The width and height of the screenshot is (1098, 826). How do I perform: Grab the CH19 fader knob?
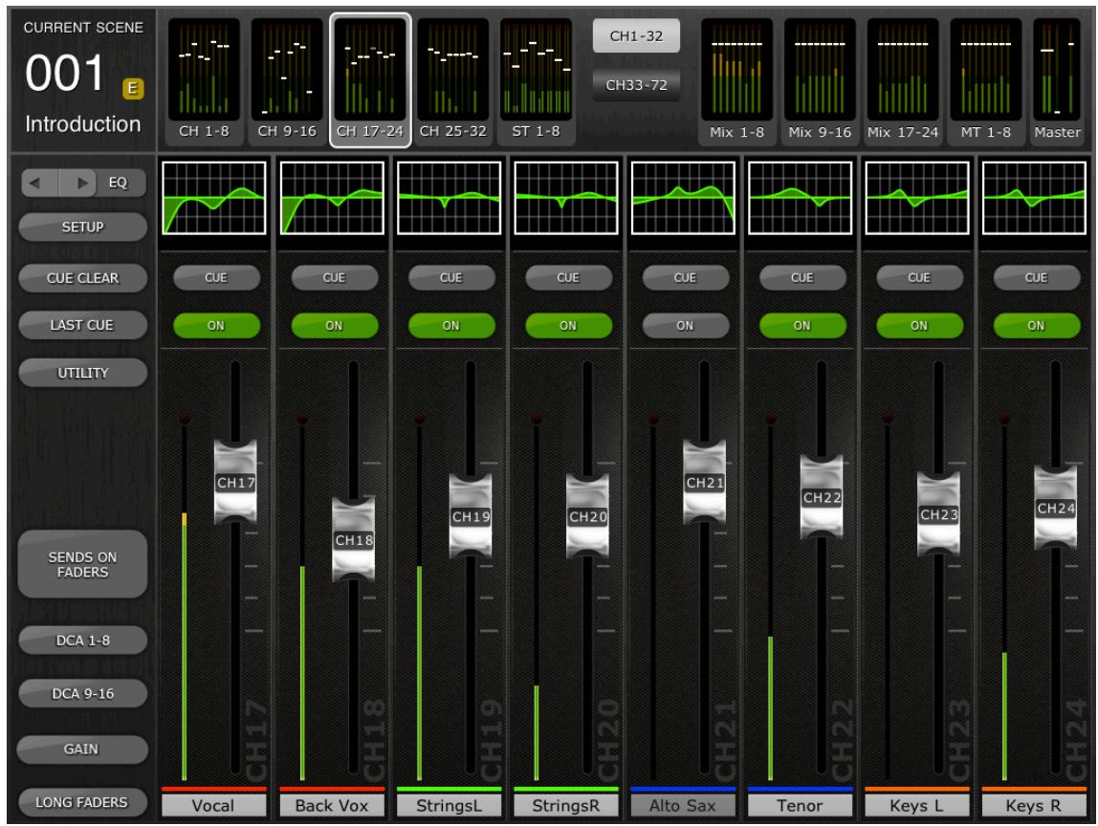pos(471,516)
